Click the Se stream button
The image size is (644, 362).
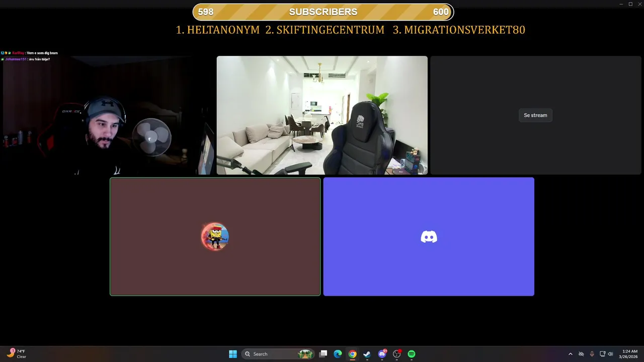[535, 115]
